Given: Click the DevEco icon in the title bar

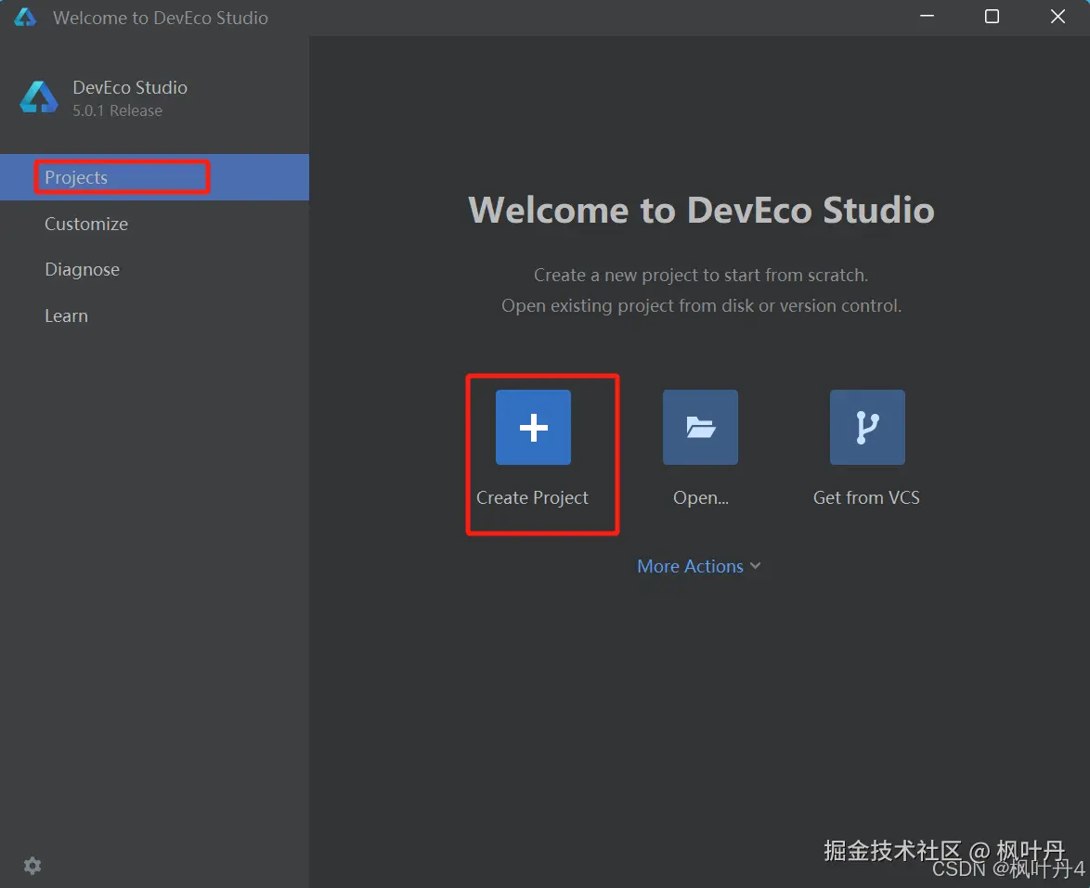Looking at the screenshot, I should [x=25, y=17].
